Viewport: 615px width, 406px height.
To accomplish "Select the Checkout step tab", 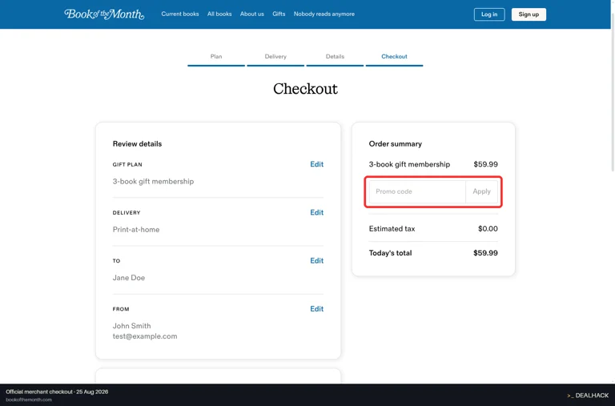I will tap(394, 58).
